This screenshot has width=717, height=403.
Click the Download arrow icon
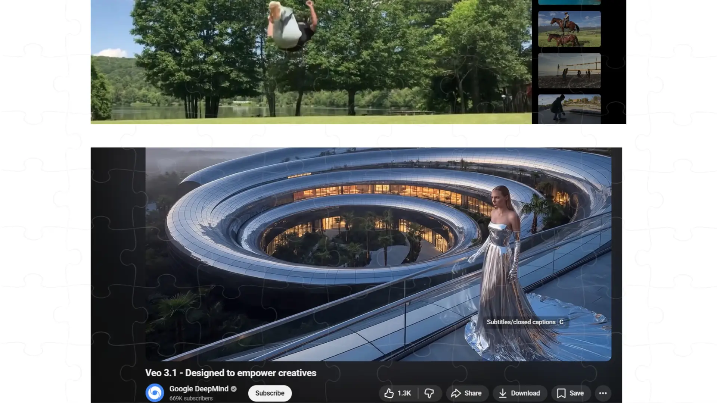point(503,393)
